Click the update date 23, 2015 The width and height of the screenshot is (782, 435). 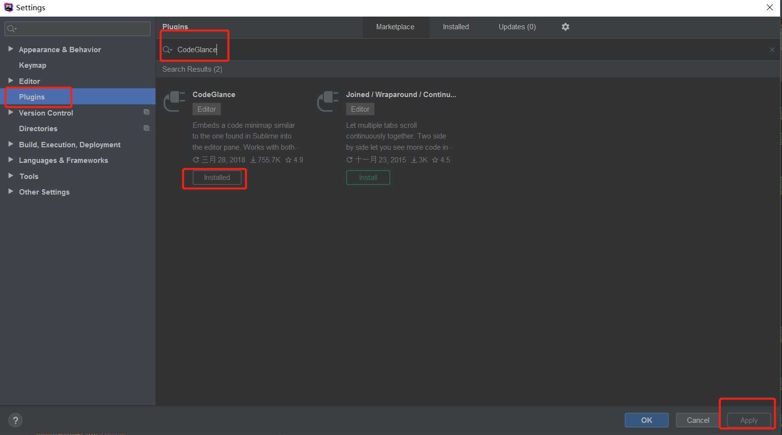(376, 160)
